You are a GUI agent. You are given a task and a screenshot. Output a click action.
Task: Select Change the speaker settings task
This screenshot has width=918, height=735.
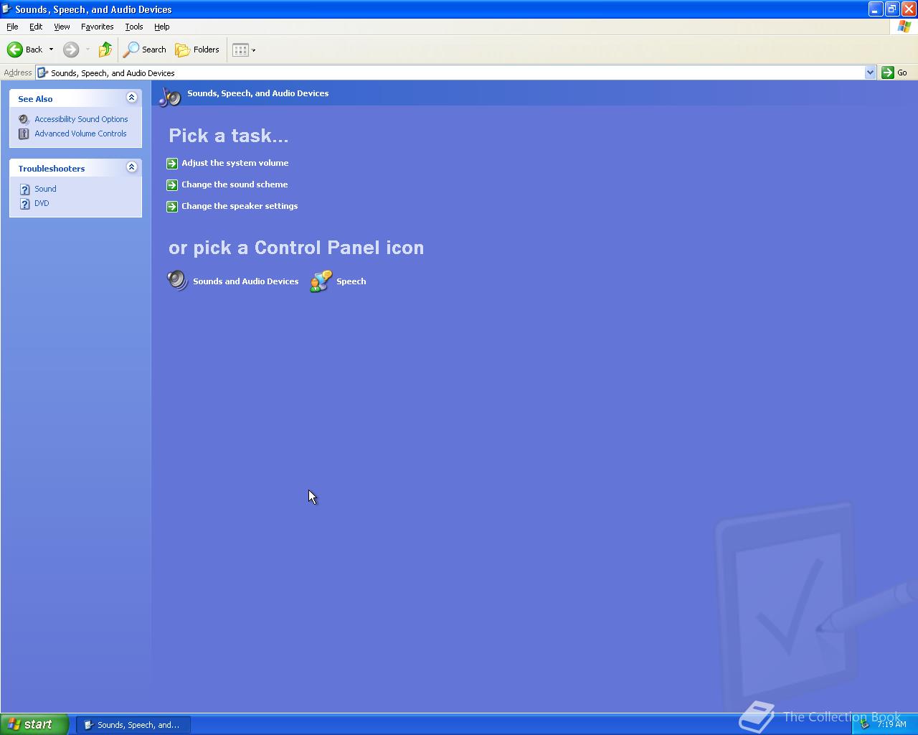240,206
